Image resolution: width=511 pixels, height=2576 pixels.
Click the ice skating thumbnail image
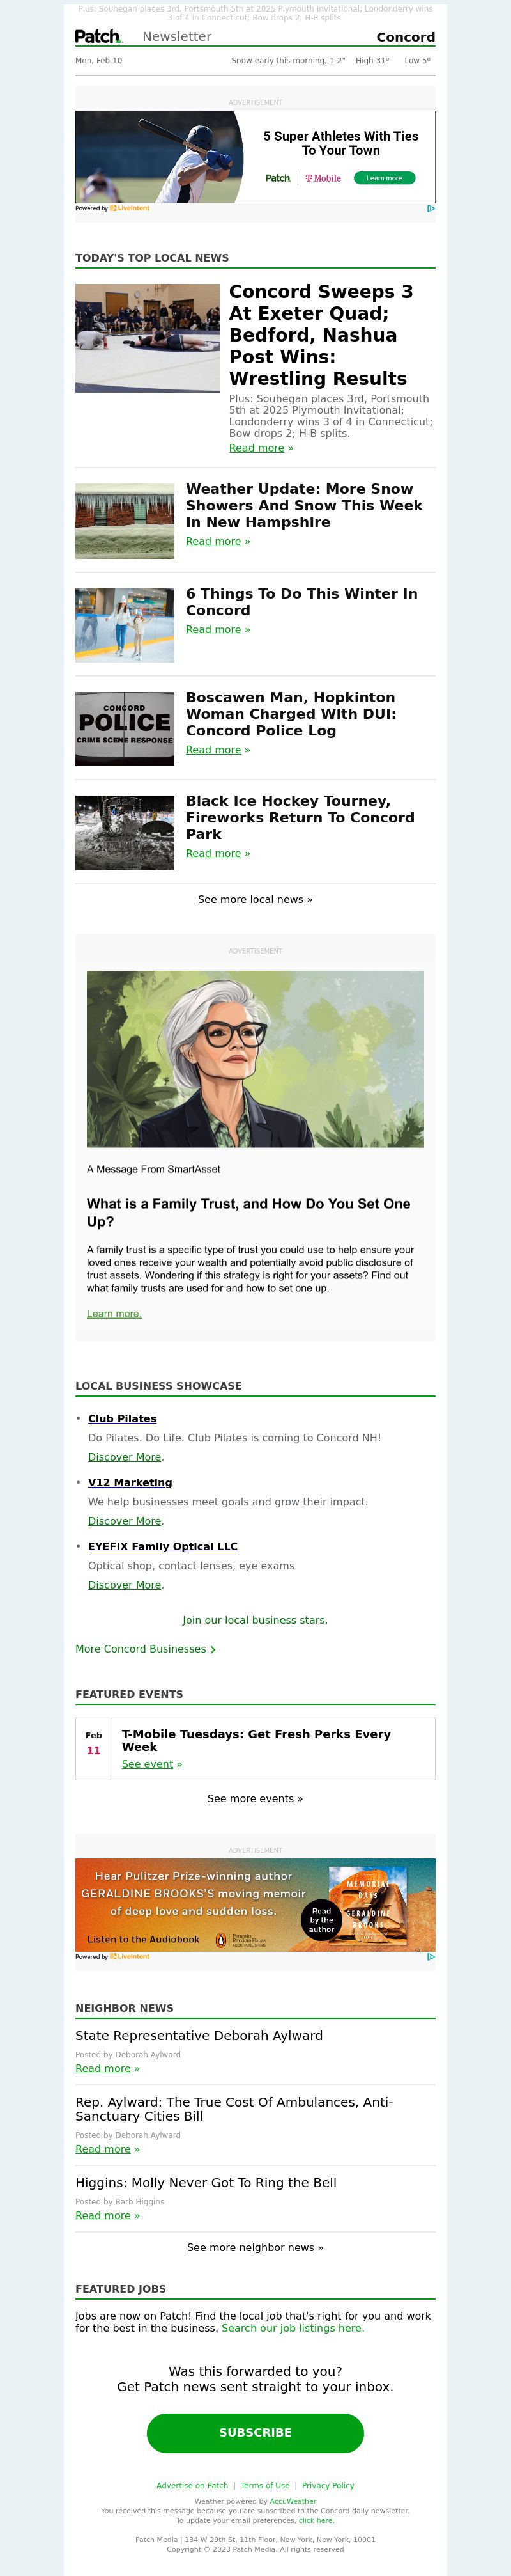(x=125, y=625)
